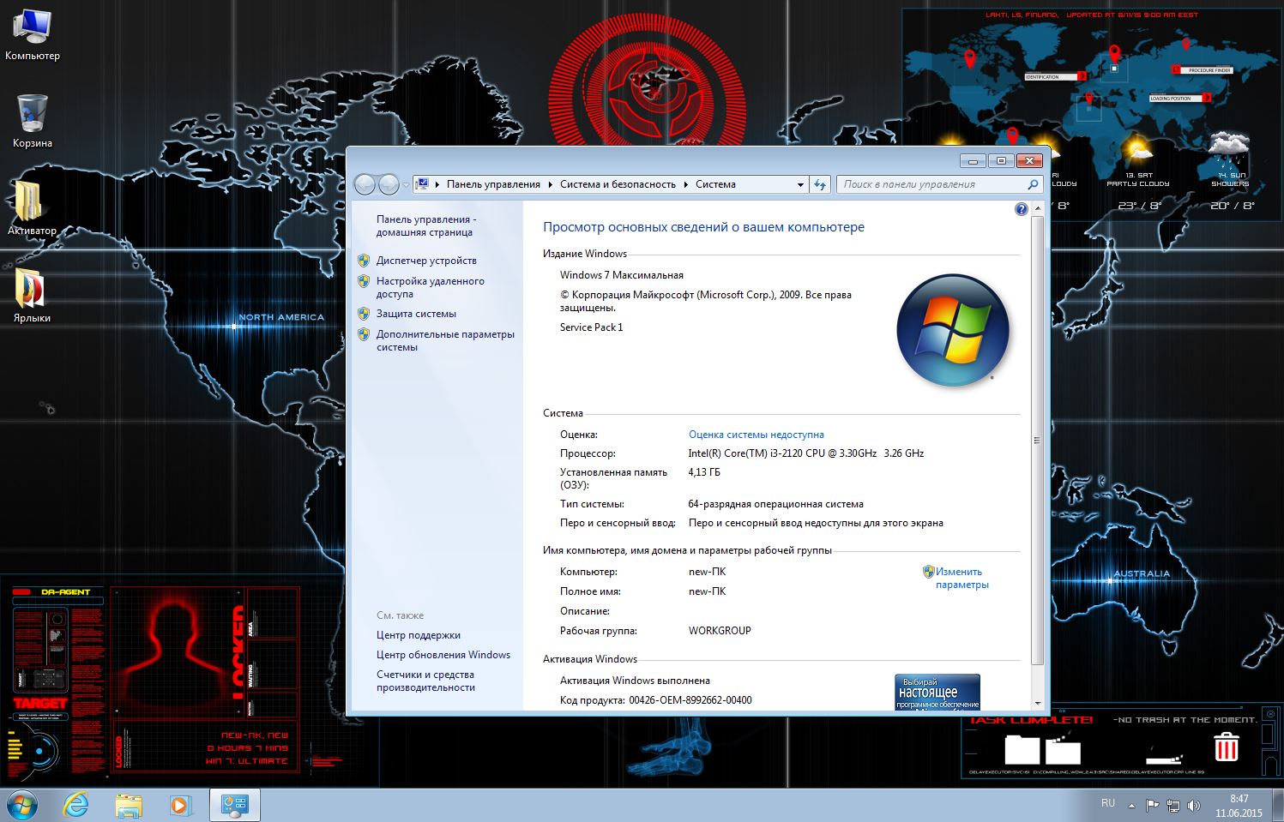The image size is (1284, 822).
Task: Open Дополнительные параметры системы
Action: tap(445, 340)
